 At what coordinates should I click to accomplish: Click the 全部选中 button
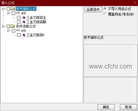tap(93, 9)
